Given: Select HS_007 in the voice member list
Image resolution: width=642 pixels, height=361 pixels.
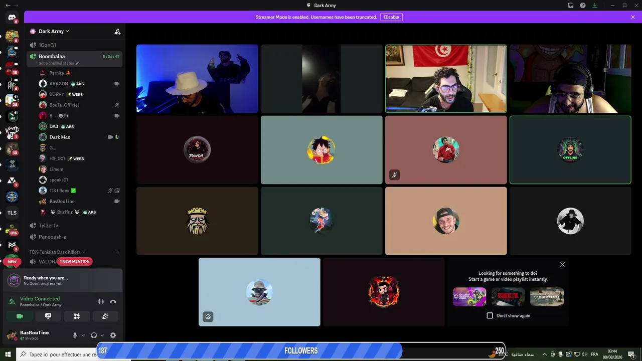Looking at the screenshot, I should (x=80, y=158).
